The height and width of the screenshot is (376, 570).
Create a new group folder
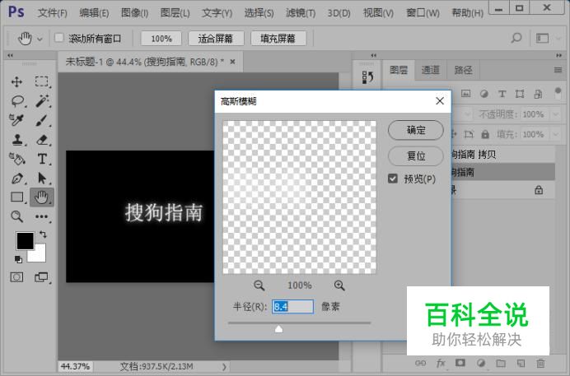501,363
